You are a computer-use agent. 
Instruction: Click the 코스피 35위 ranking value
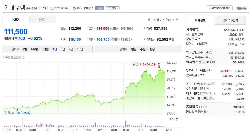click(x=237, y=35)
